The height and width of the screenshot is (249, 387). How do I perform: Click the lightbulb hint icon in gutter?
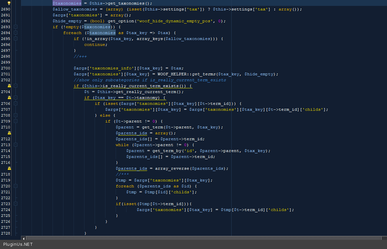pyautogui.click(x=9, y=3)
